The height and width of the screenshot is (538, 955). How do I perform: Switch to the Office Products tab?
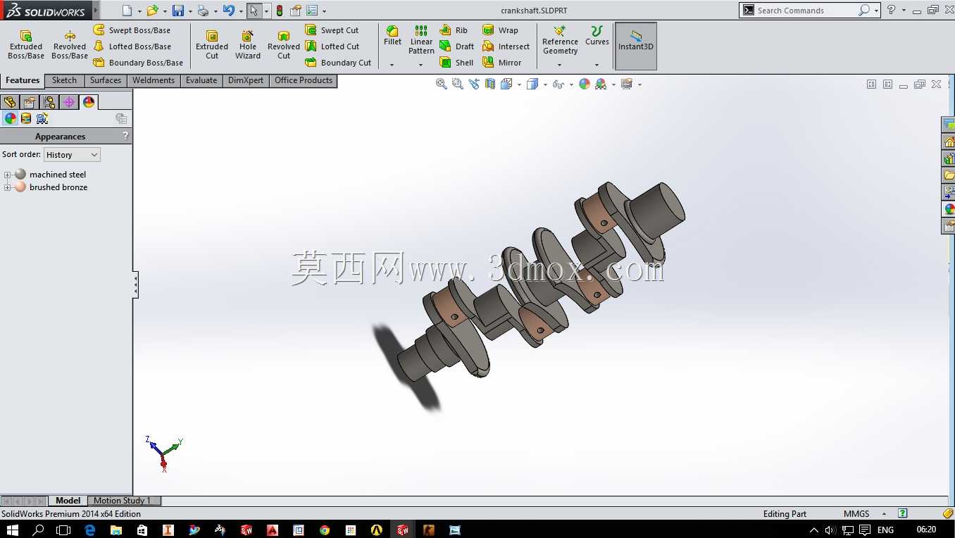(304, 81)
